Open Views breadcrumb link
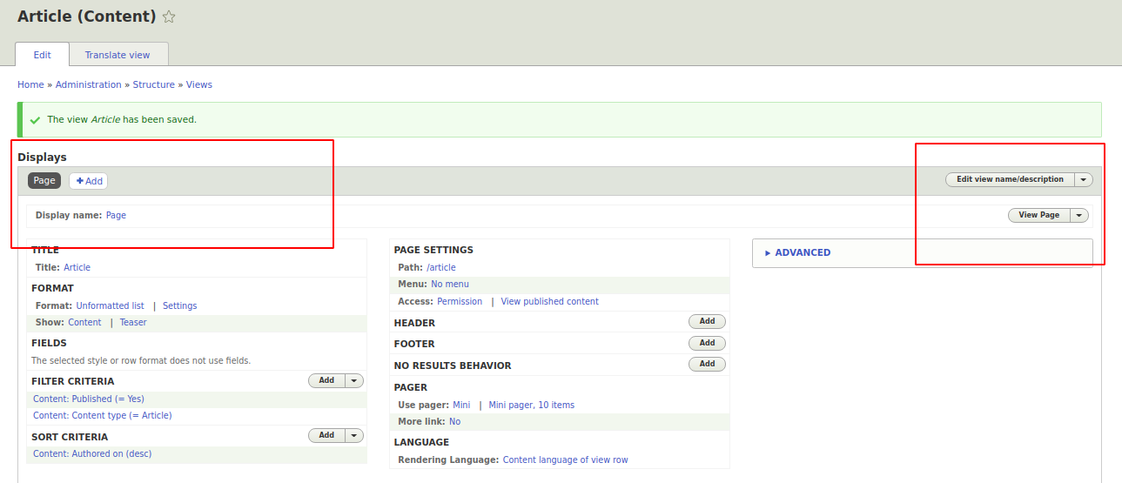Image resolution: width=1122 pixels, height=483 pixels. point(199,84)
